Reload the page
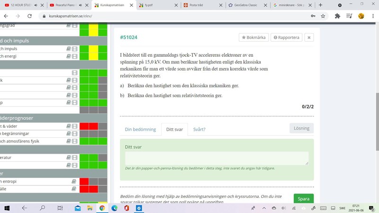The image size is (379, 213). click(x=30, y=16)
